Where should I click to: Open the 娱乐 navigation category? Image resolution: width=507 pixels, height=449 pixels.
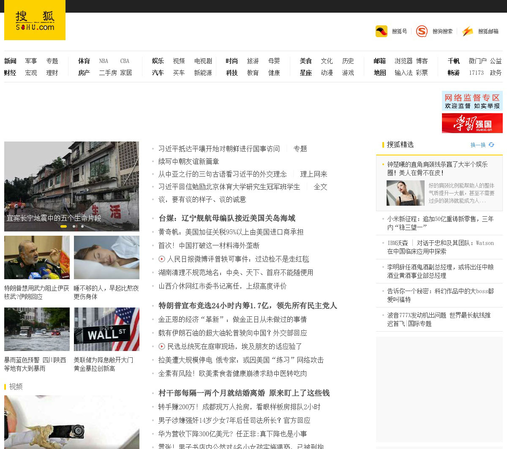point(158,61)
